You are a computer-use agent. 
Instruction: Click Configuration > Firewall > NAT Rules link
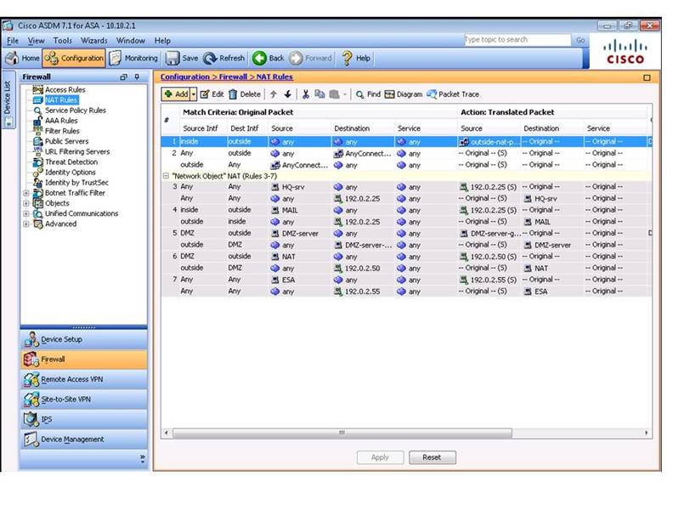pyautogui.click(x=227, y=77)
